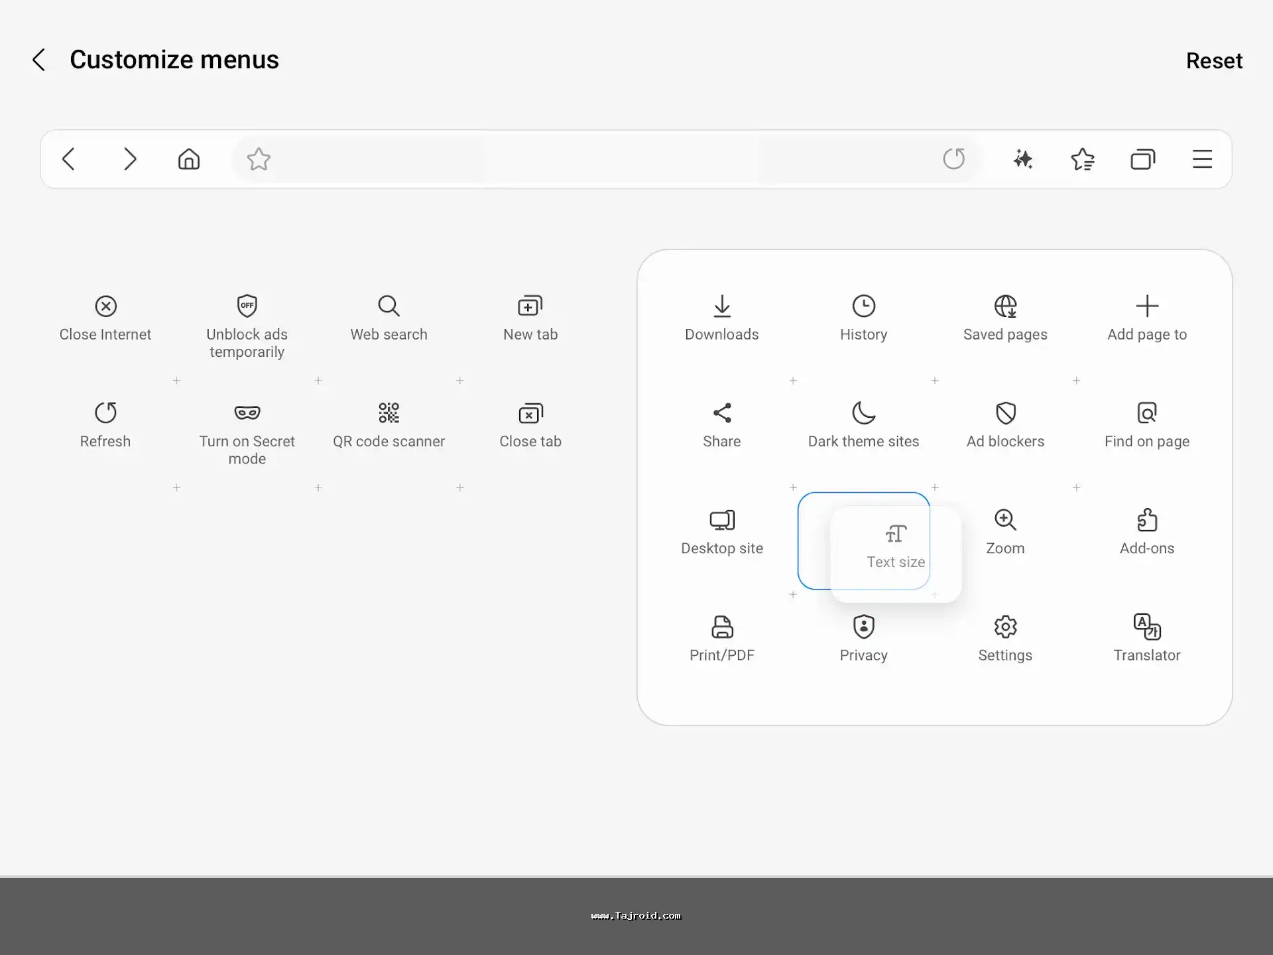Viewport: 1273px width, 955px height.
Task: Tap the Translator icon
Action: pyautogui.click(x=1146, y=627)
